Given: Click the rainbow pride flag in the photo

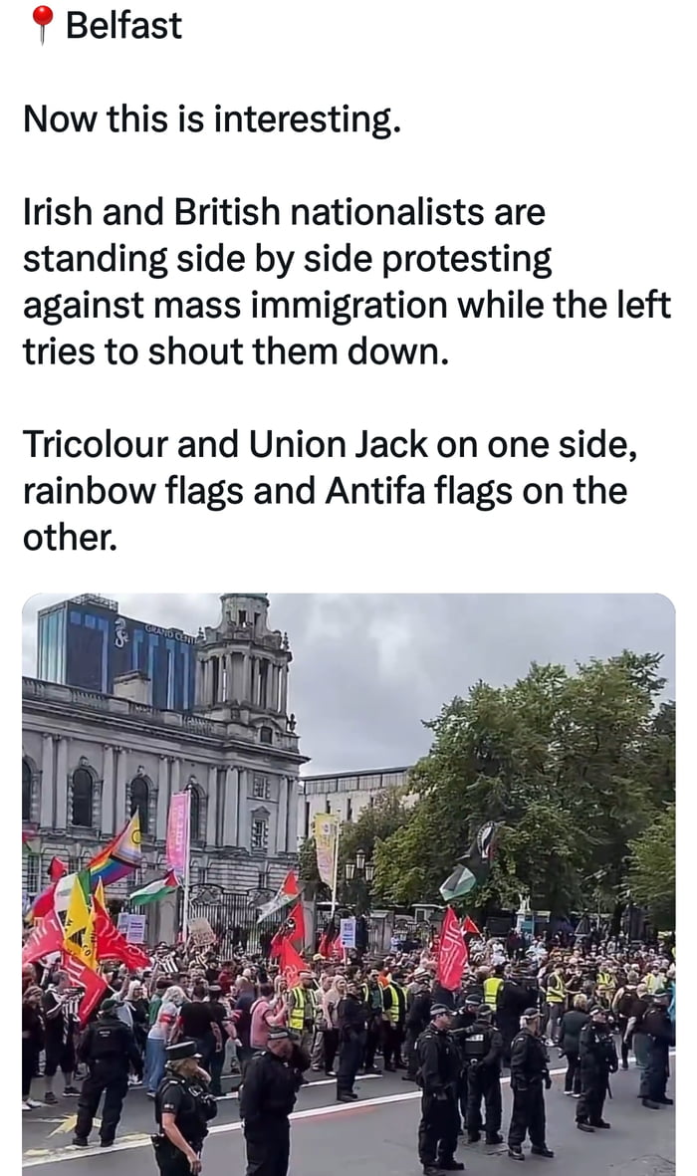Looking at the screenshot, I should click(116, 852).
